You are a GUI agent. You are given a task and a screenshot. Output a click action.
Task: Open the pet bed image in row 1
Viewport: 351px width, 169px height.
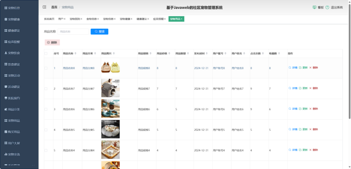point(111,67)
